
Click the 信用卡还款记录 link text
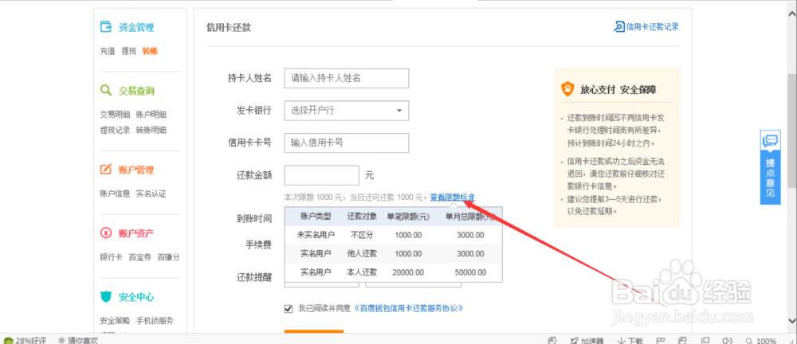click(x=652, y=27)
